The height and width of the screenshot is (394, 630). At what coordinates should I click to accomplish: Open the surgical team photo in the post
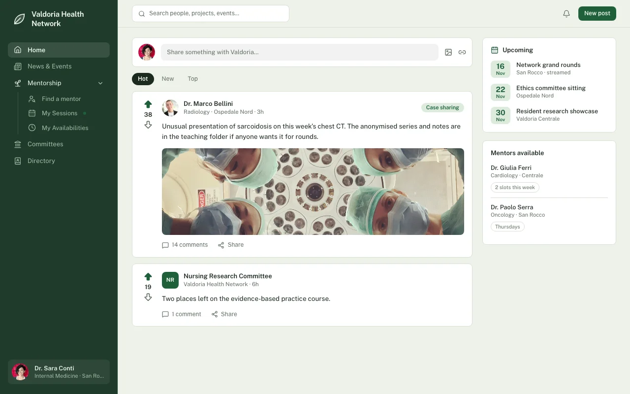313,192
